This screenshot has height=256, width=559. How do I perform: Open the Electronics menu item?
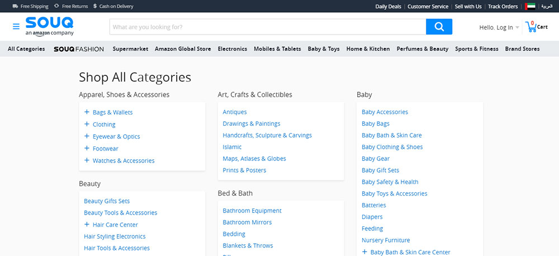233,49
